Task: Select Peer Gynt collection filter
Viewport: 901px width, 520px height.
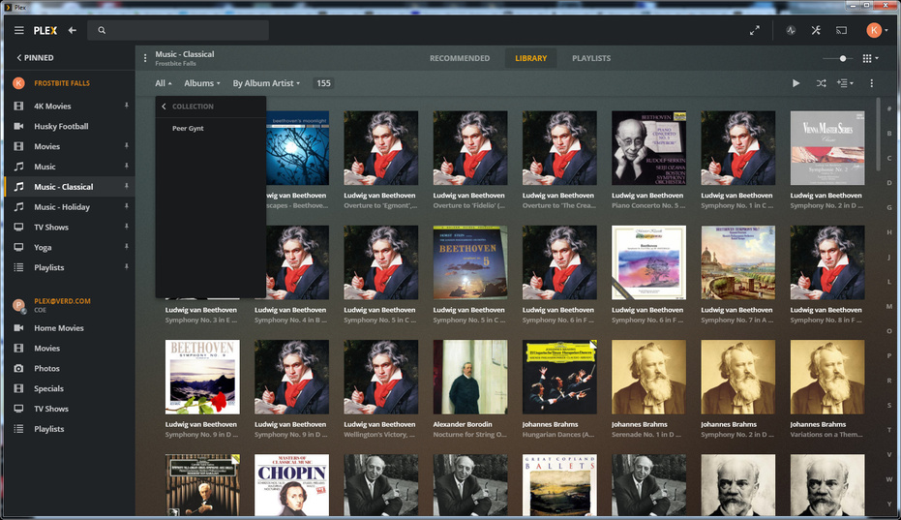Action: point(188,128)
